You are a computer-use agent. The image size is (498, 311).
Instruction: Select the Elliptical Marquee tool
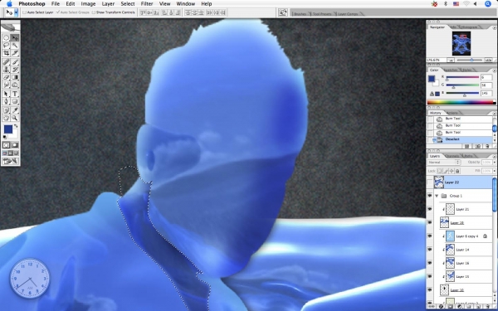pos(6,38)
